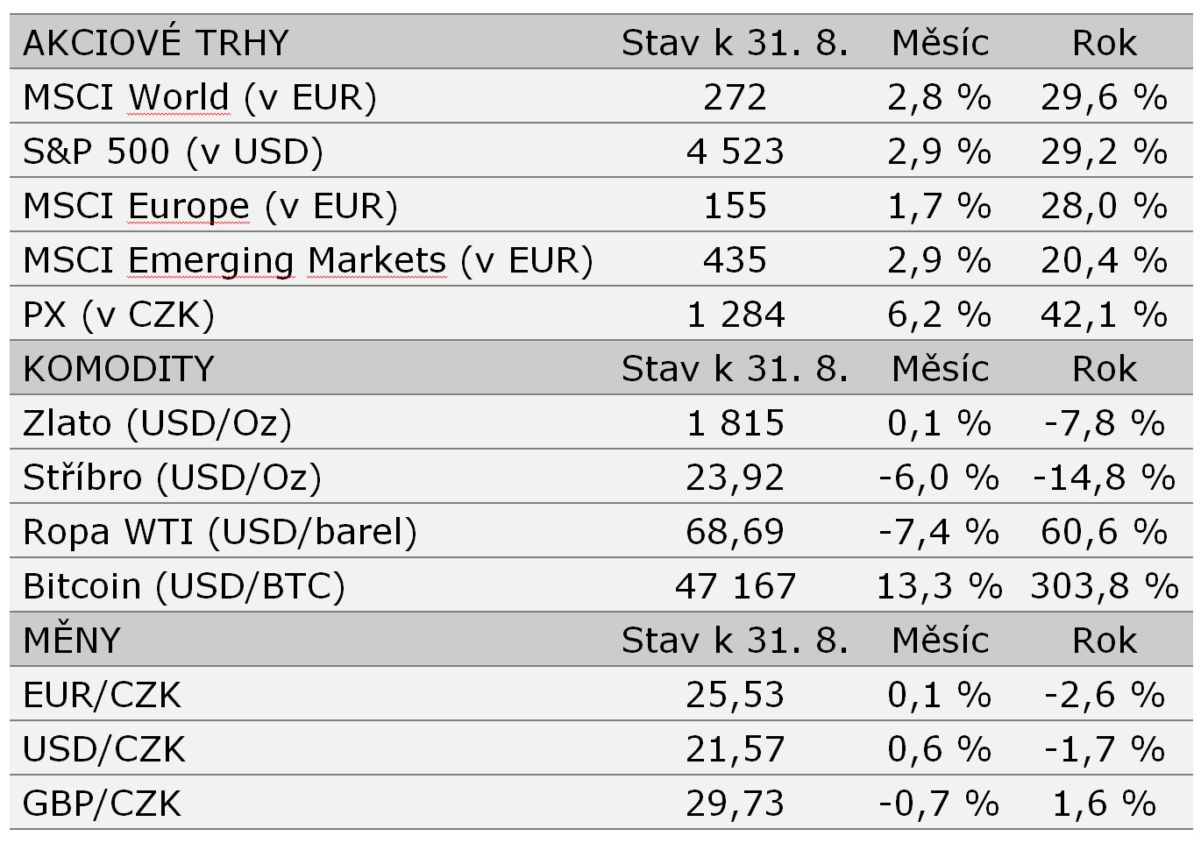Click the AKCIOVÉ TRHY section header

pyautogui.click(x=156, y=43)
